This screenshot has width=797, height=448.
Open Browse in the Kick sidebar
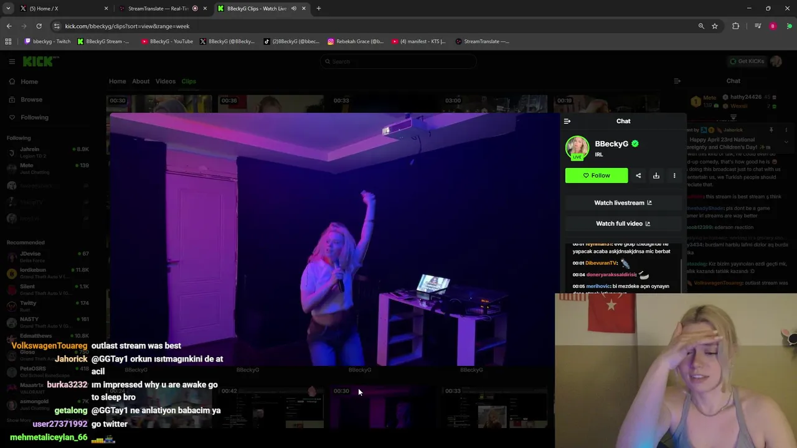point(31,100)
